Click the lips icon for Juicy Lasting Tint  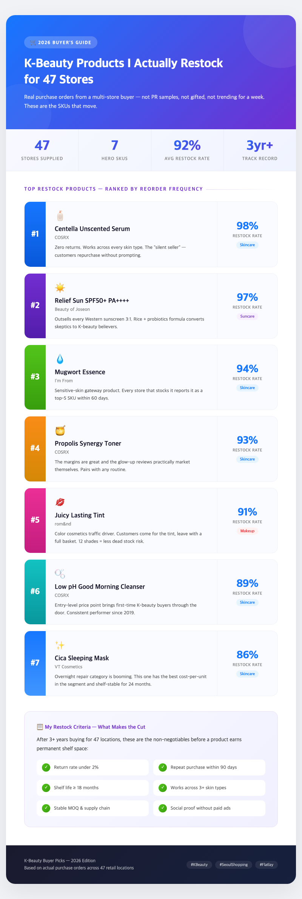60,502
